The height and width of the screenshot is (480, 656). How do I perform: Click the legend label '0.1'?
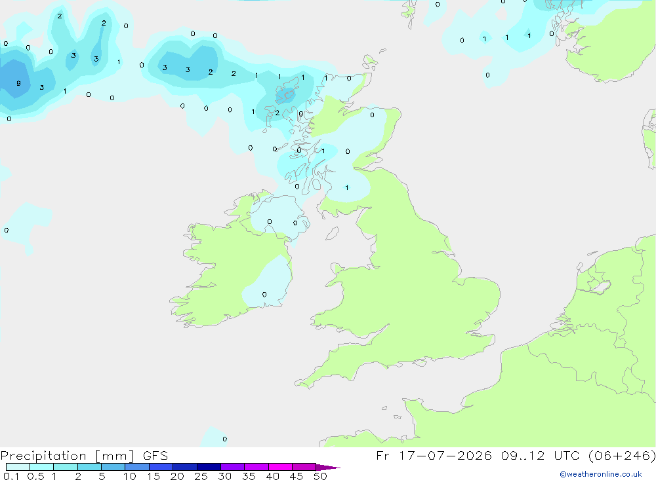click(11, 476)
